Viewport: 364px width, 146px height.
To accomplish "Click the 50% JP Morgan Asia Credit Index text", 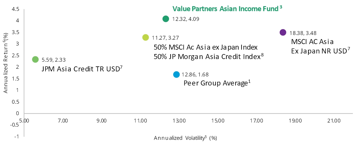I will (x=209, y=56).
